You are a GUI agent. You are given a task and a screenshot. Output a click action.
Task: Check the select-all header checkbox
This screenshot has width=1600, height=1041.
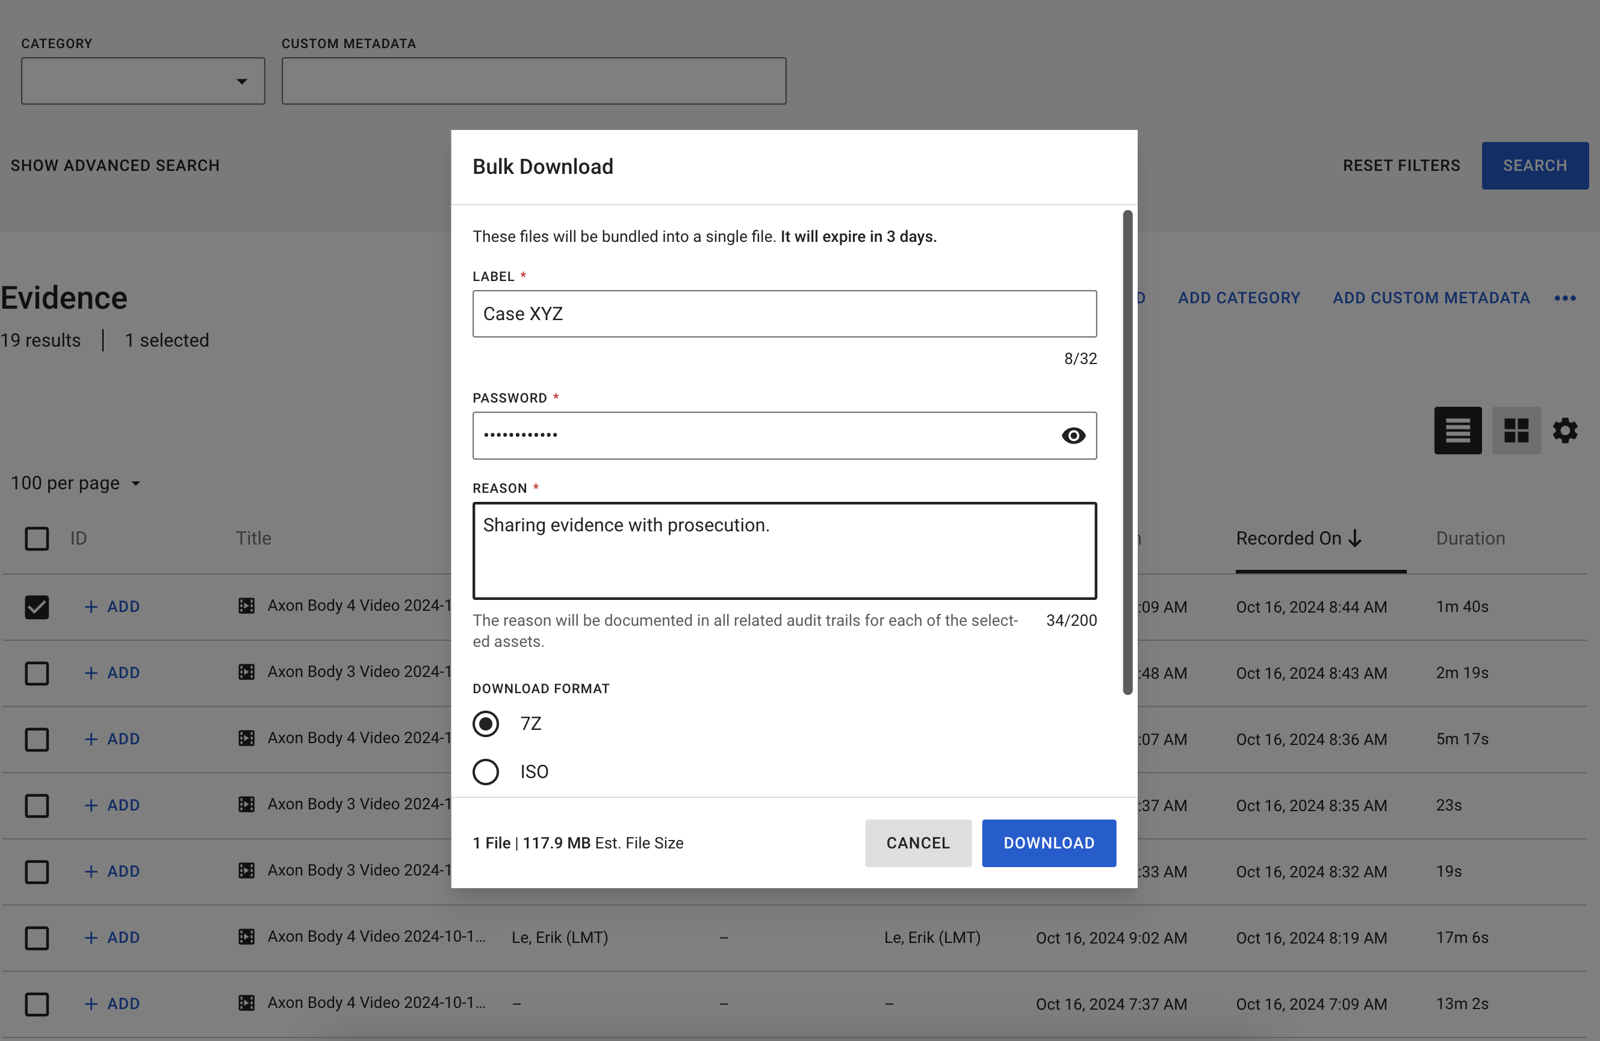tap(37, 539)
